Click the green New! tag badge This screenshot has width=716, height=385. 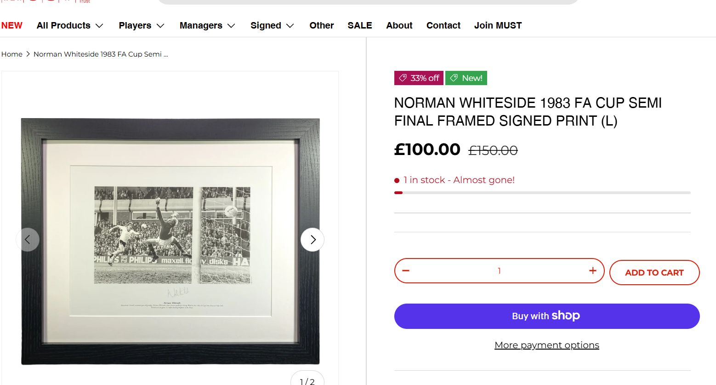pyautogui.click(x=466, y=78)
